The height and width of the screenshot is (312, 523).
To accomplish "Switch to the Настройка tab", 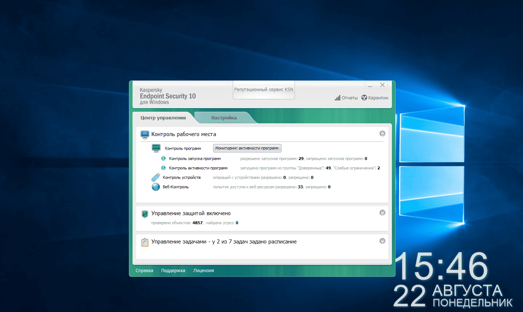I will pos(224,118).
